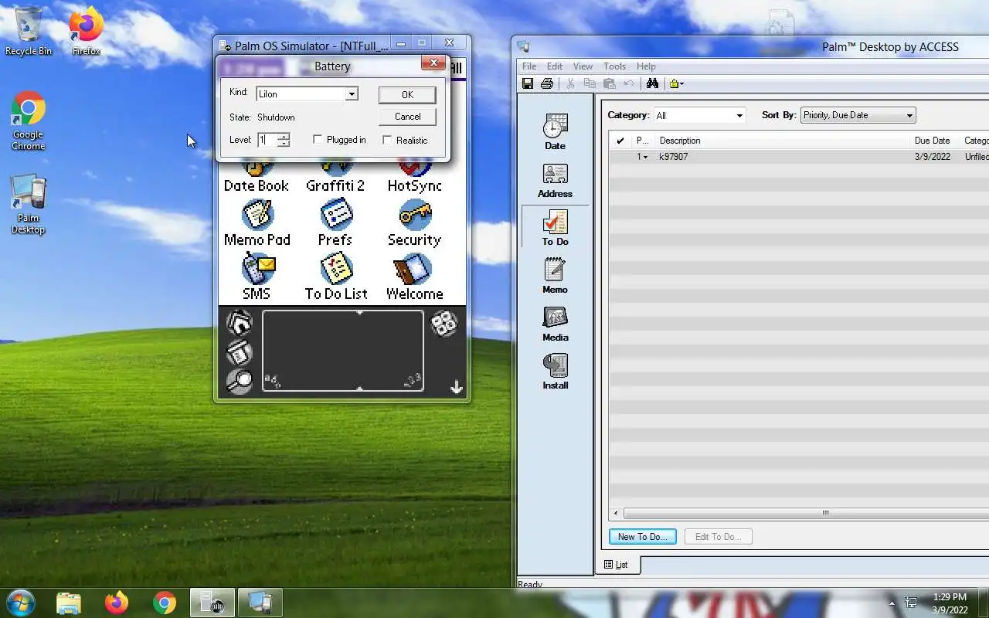Click the Description column header
Viewport: 989px width, 618px height.
coord(782,141)
